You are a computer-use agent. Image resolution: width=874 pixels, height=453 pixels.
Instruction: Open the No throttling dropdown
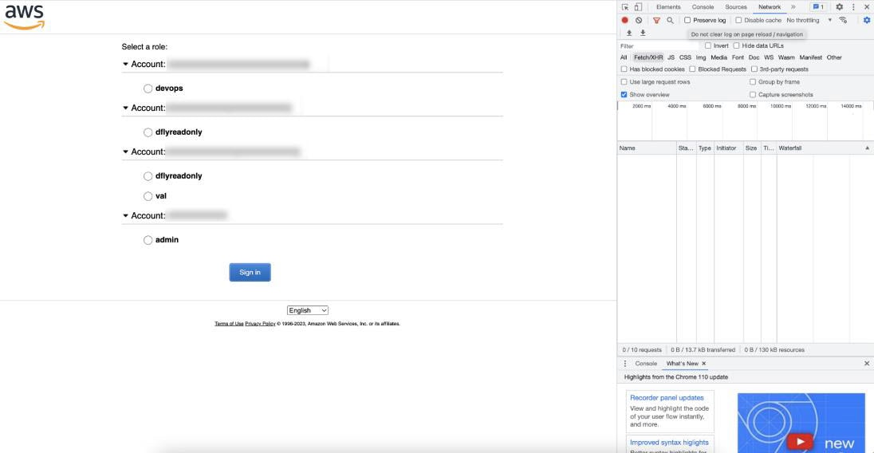coord(809,20)
